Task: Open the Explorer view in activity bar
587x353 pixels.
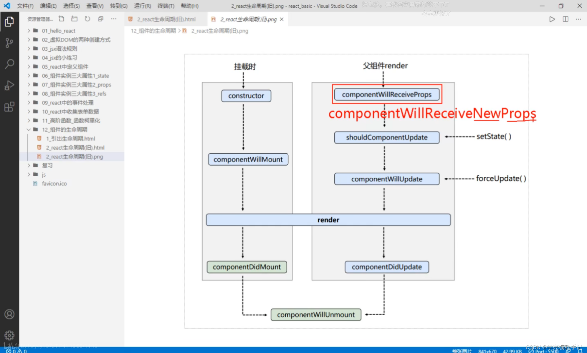Action: (9, 21)
